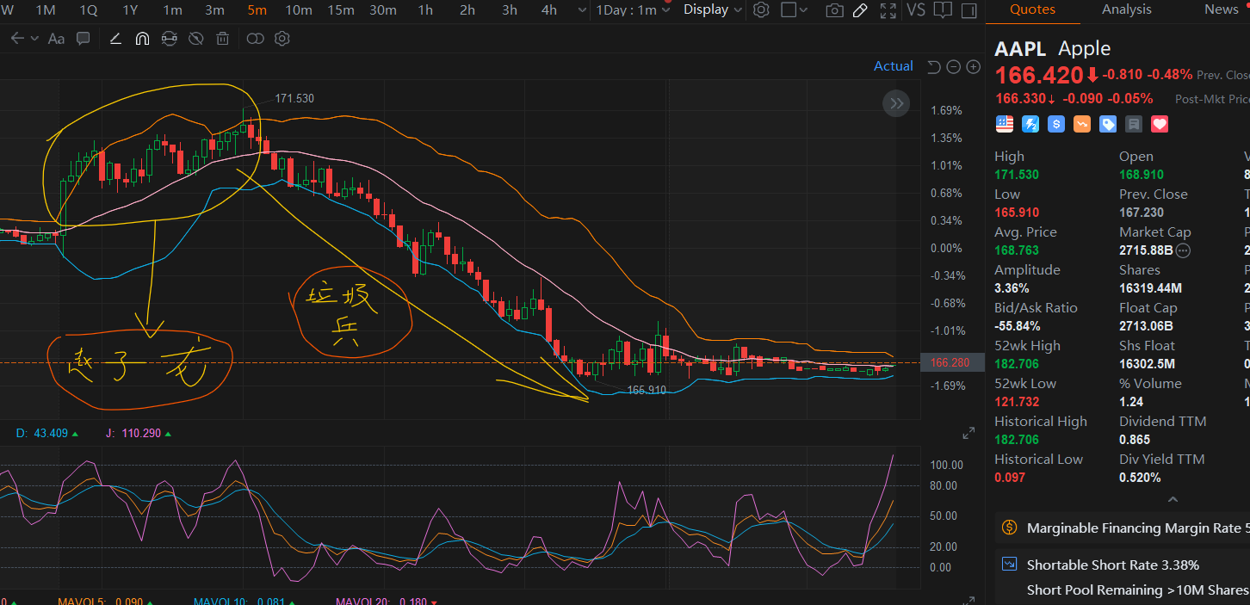The width and height of the screenshot is (1250, 605).
Task: Select the square chart layout button
Action: tap(788, 10)
